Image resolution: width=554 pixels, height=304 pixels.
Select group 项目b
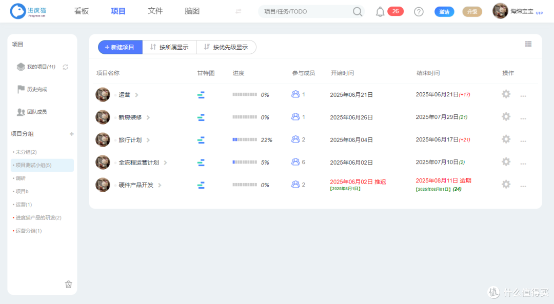[22, 191]
